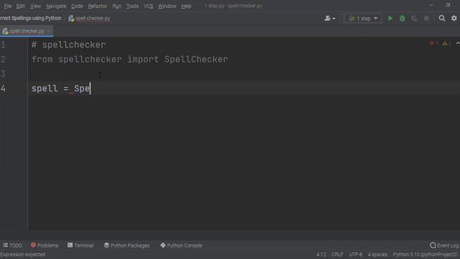
Task: Restore the IDE window size
Action: 448,5
